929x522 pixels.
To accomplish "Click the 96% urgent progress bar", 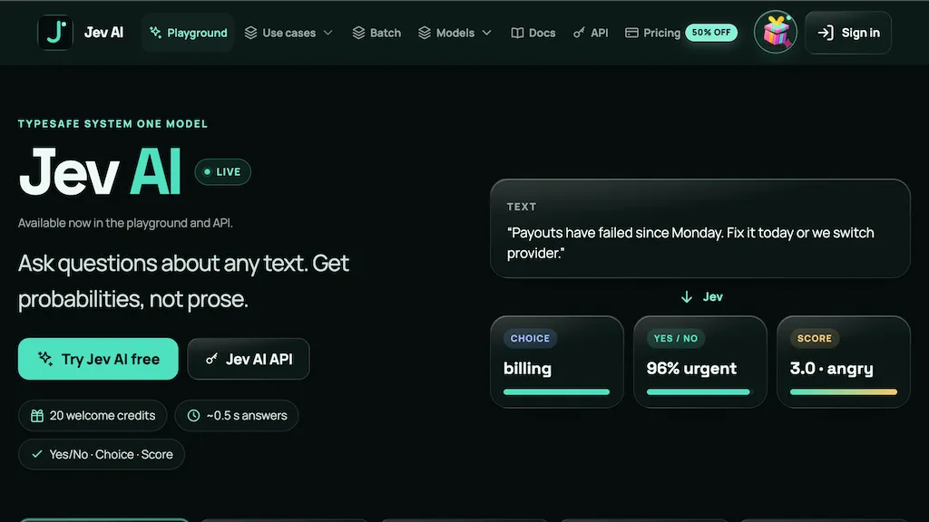I will point(699,391).
